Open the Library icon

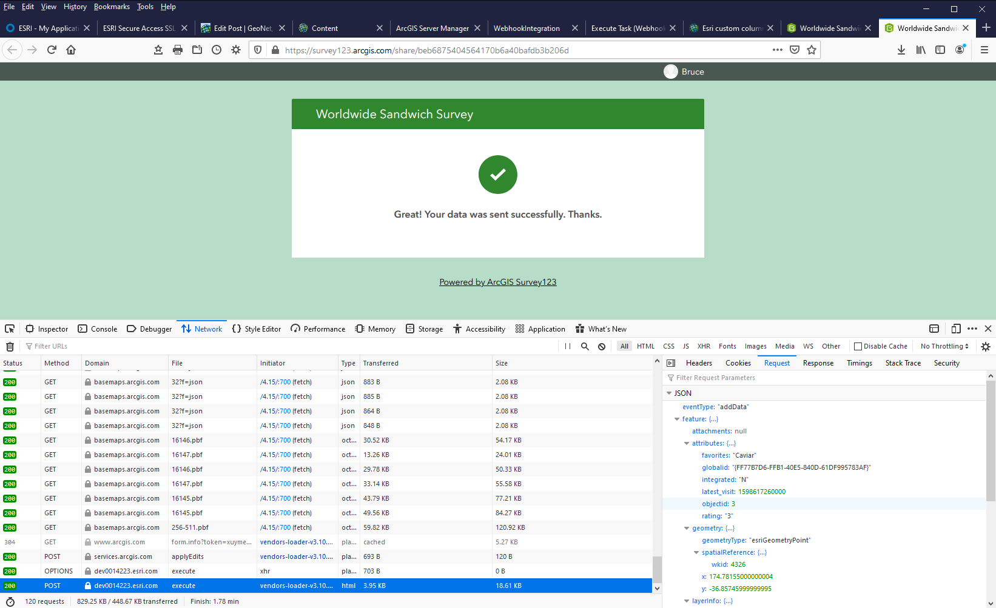[921, 50]
